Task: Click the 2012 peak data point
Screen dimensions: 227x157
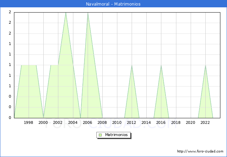Action: (x=132, y=65)
